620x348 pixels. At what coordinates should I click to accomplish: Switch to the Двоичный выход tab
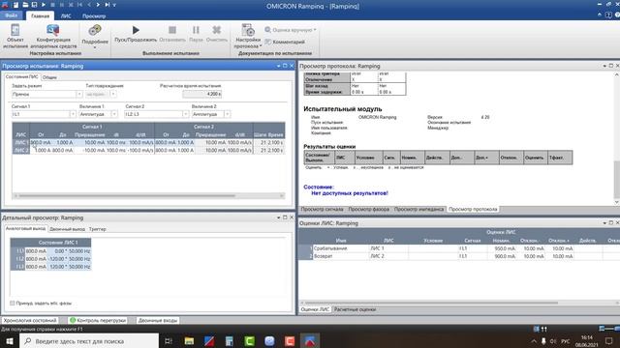[x=67, y=229]
